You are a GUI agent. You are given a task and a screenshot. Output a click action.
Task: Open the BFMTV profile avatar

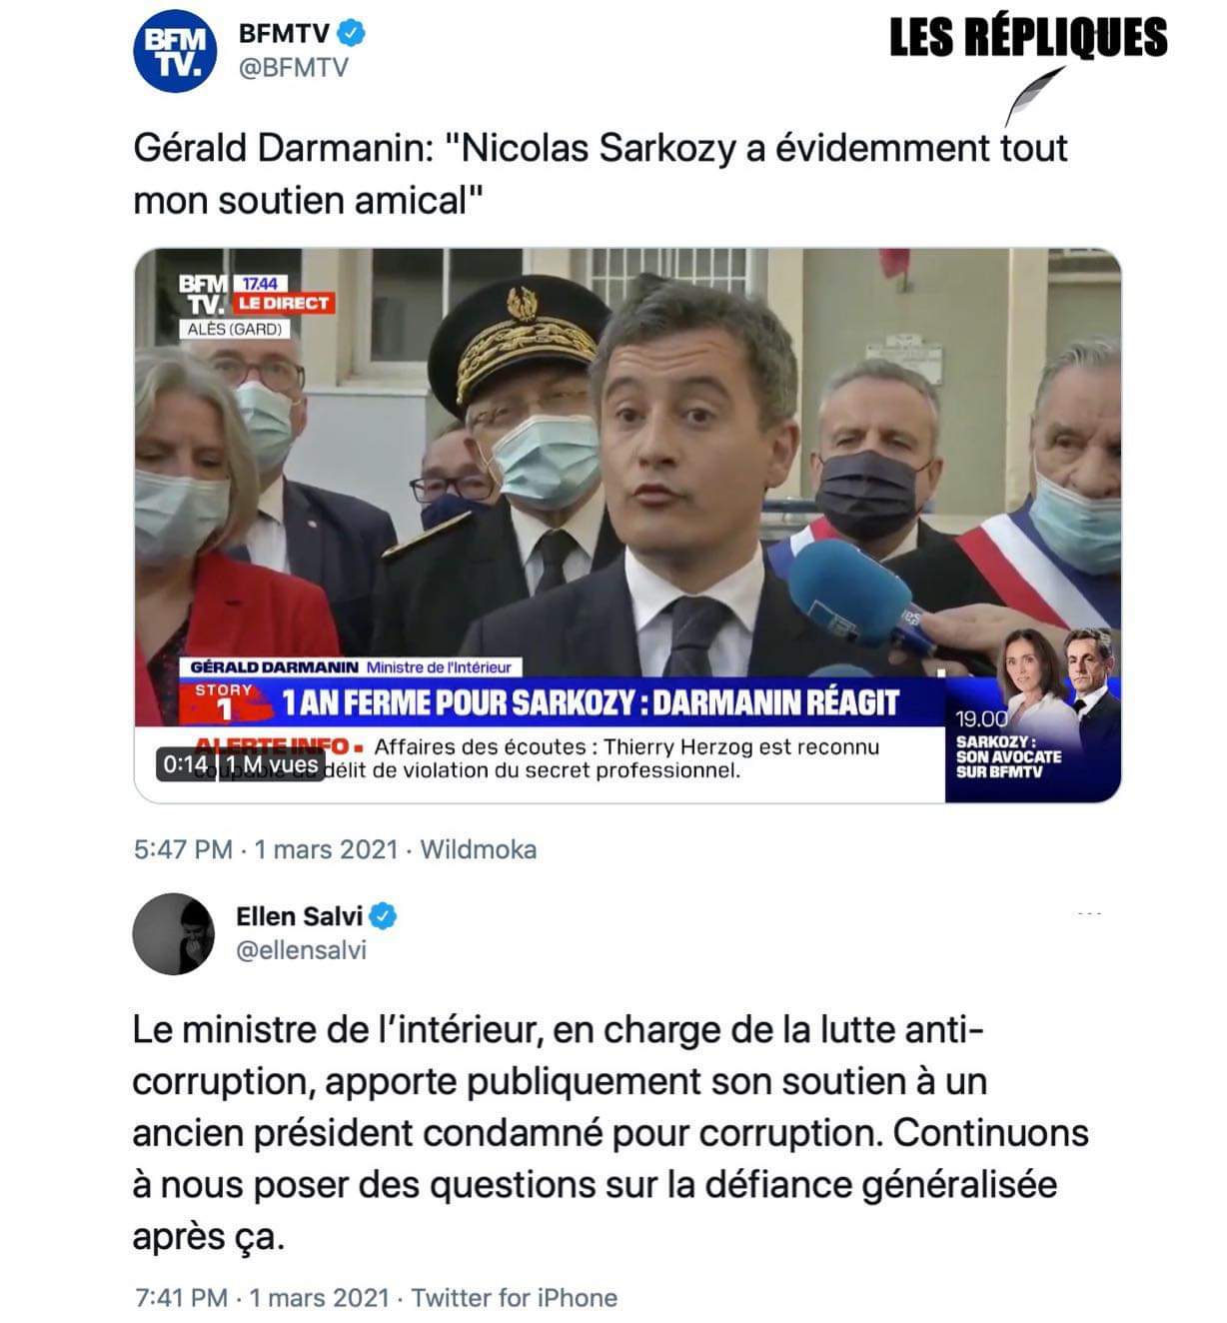(x=175, y=52)
